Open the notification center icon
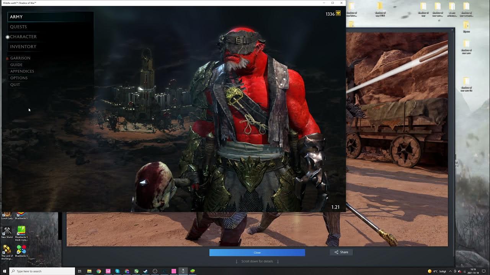The height and width of the screenshot is (275, 490). [x=483, y=271]
